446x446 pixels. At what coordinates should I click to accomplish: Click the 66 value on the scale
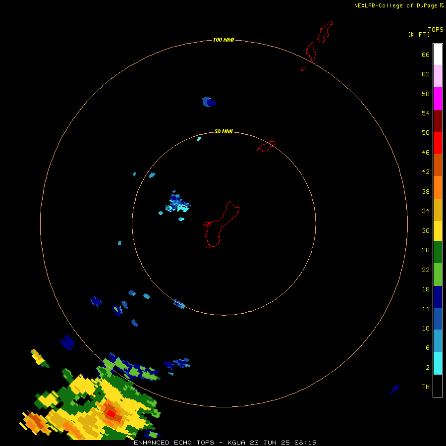coord(426,55)
